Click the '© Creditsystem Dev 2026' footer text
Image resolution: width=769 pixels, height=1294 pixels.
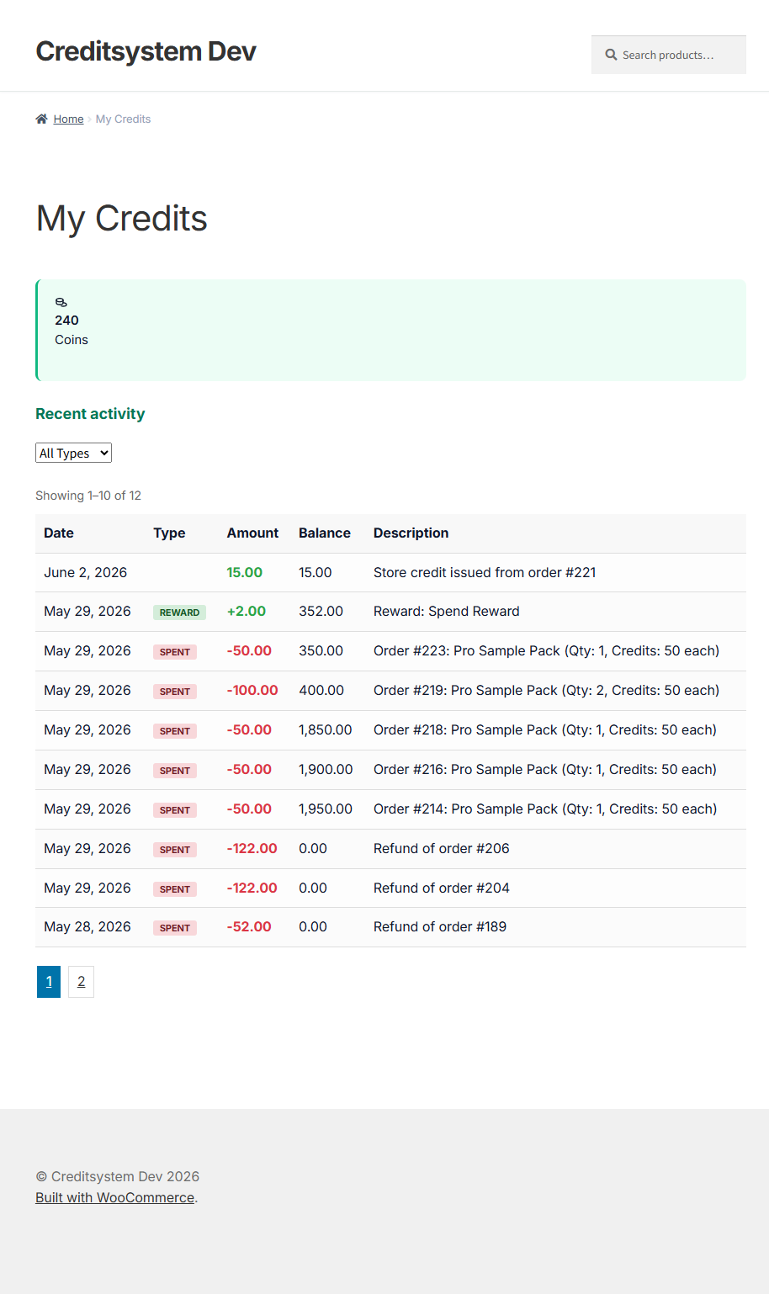click(x=118, y=1176)
